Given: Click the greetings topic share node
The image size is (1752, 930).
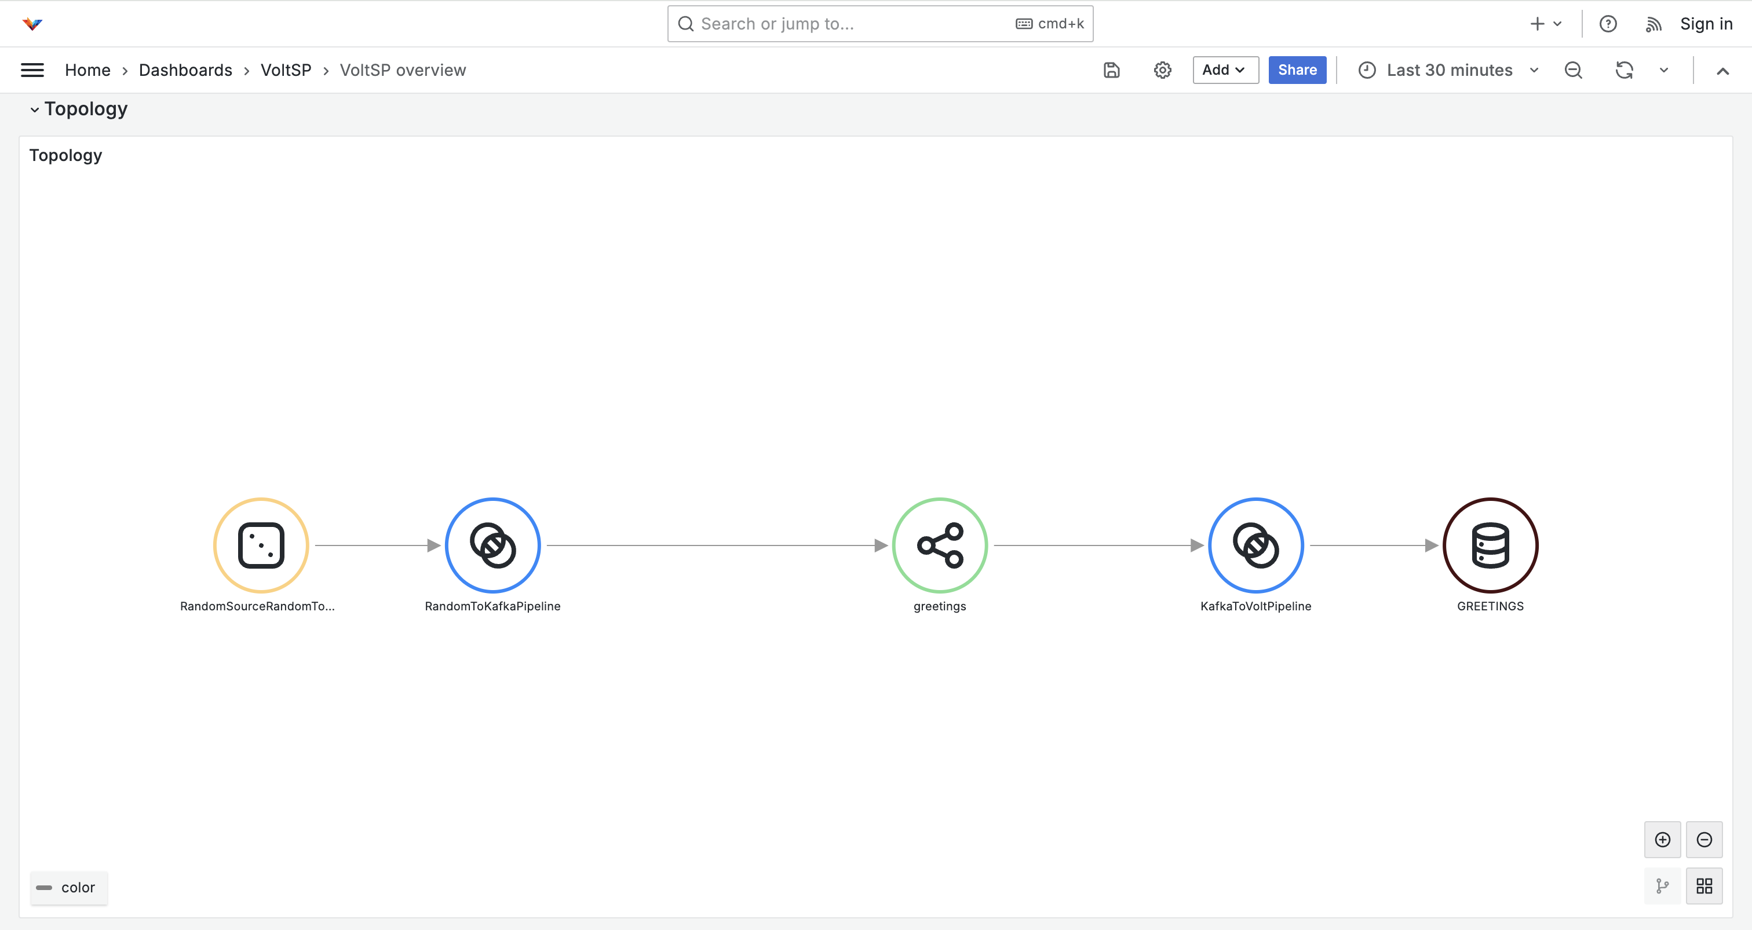Looking at the screenshot, I should (939, 545).
